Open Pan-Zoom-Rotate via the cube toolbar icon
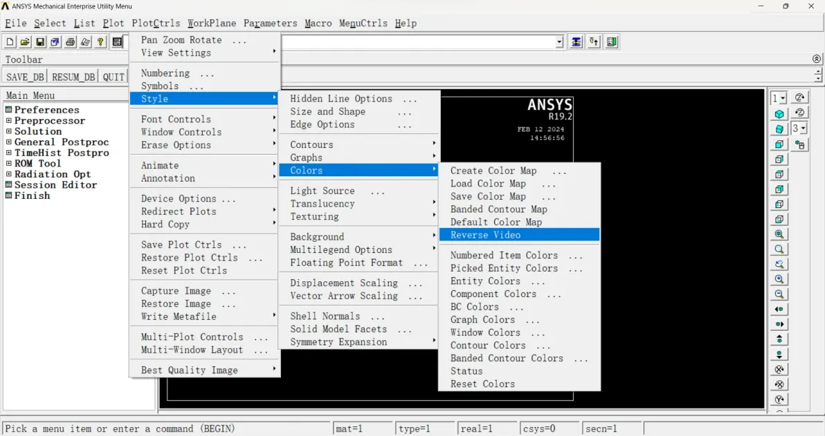The image size is (825, 436). pos(55,42)
